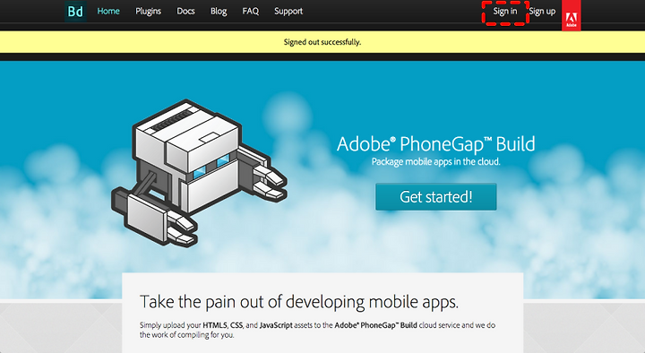Open the Plugins page
Screen dimensions: 645x353
click(x=148, y=11)
